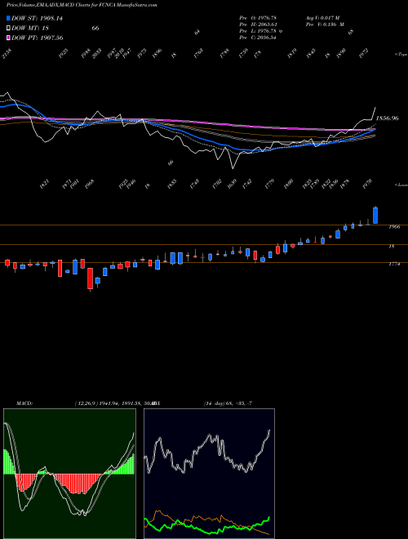The width and height of the screenshot is (408, 539).
Task: Click the 2158 top price label
Action: click(x=7, y=54)
